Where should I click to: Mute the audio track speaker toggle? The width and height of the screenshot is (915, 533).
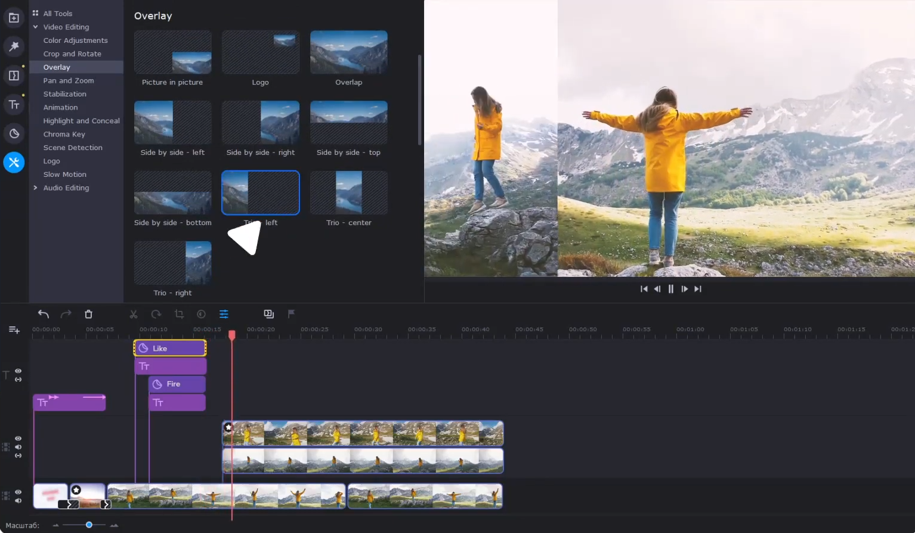coord(18,500)
